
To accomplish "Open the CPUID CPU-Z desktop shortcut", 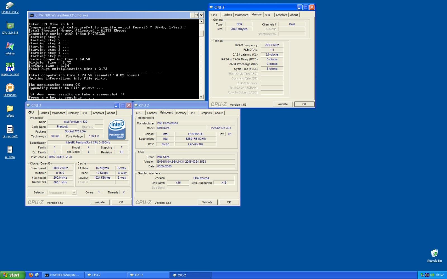I will click(10, 7).
